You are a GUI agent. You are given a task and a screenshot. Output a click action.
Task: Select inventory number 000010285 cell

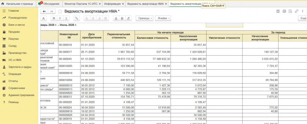point(69,66)
